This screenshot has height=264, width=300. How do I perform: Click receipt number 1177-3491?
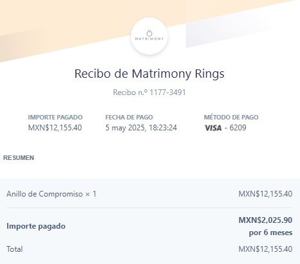(x=167, y=92)
